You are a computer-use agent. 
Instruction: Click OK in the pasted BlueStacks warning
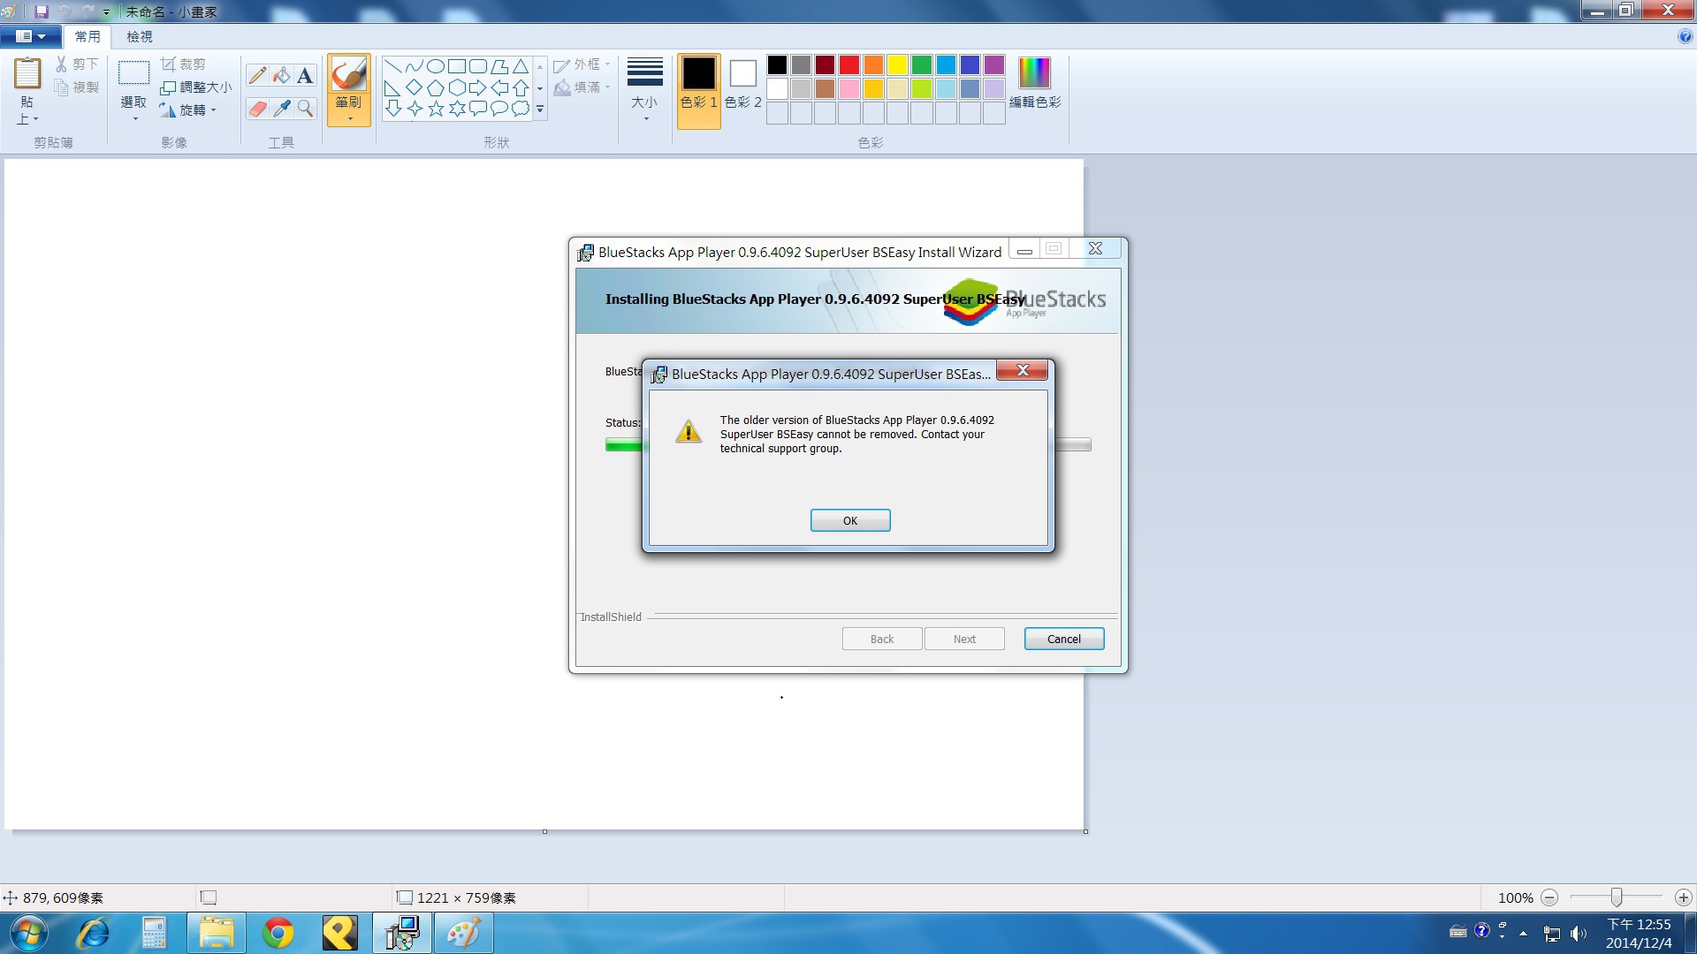point(850,520)
